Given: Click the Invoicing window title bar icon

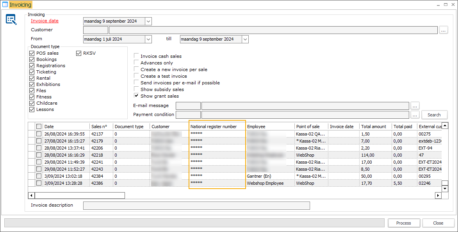Looking at the screenshot, I should click(x=5, y=5).
